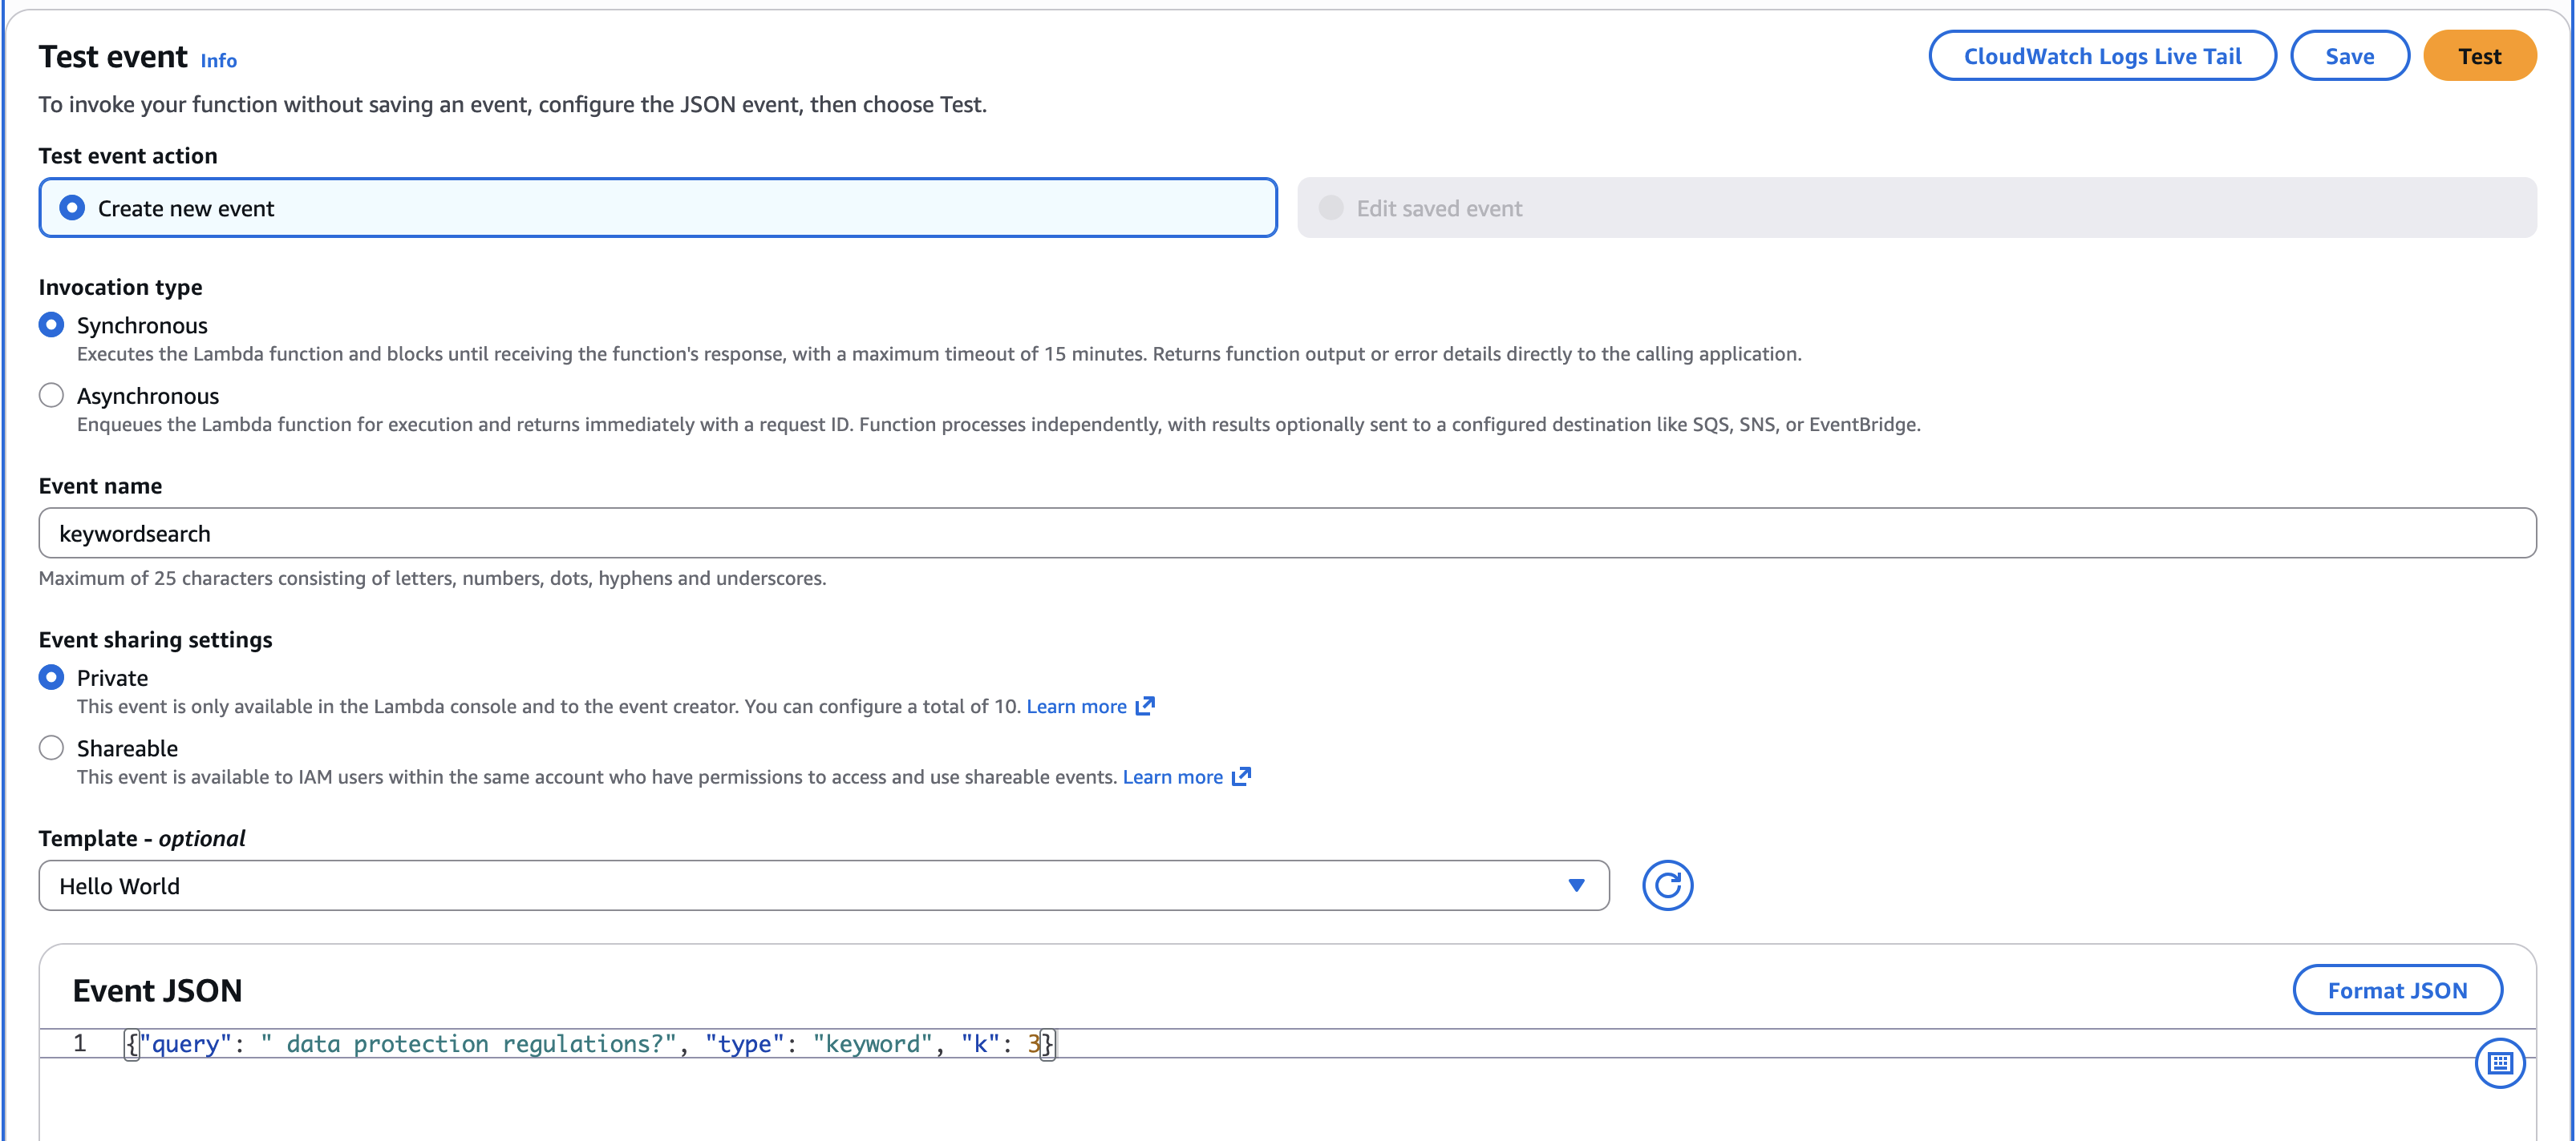Set event sharing to Private
Screen dimensions: 2576x1141
tap(51, 677)
